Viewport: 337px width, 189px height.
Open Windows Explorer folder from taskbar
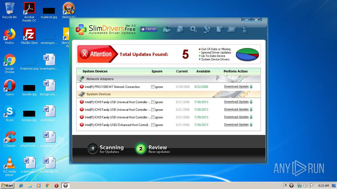[x=30, y=186]
